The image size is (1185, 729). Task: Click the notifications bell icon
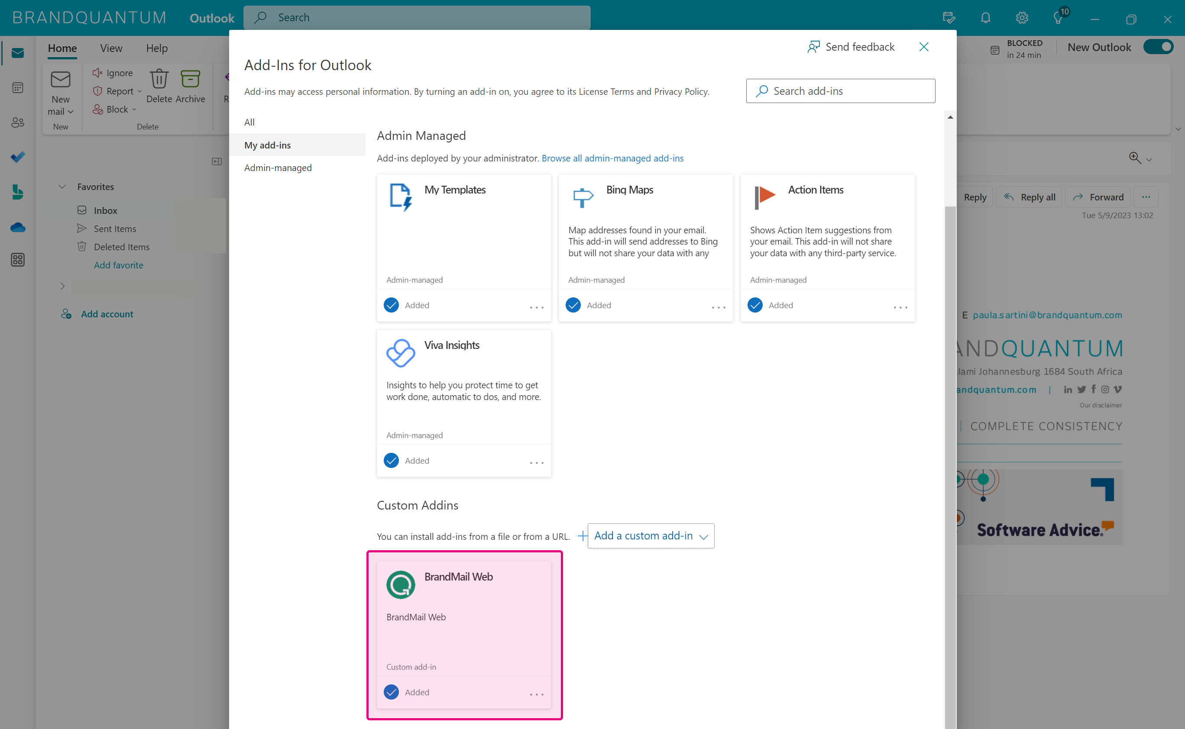(985, 18)
